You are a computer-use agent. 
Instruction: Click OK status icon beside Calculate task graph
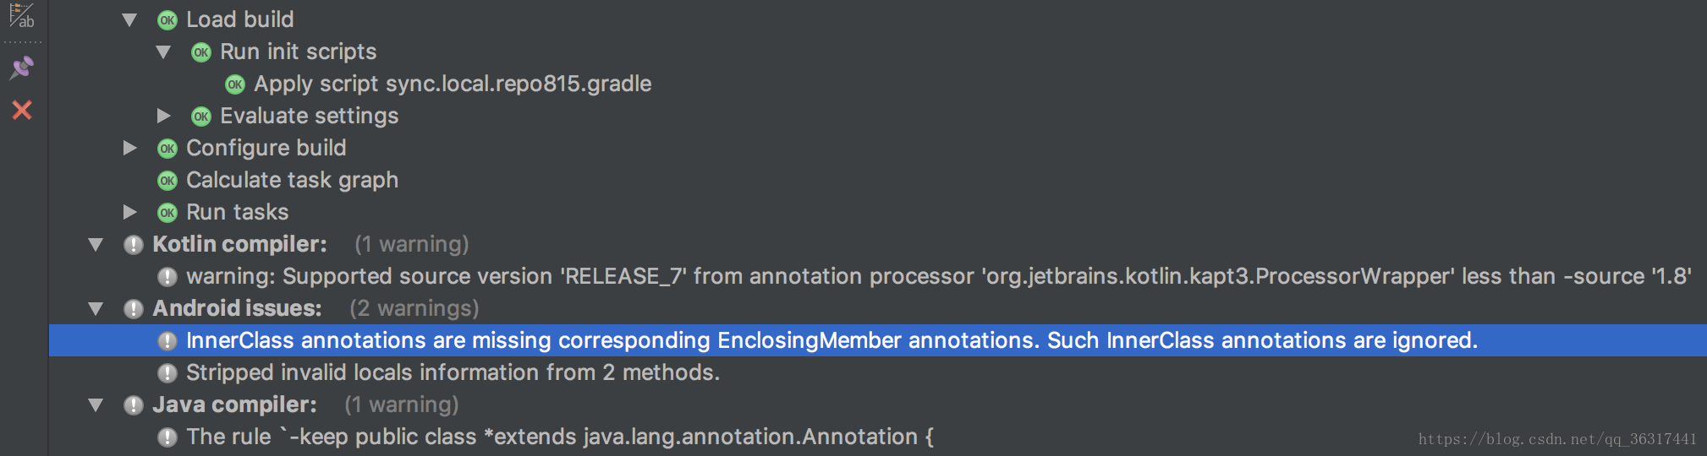[x=167, y=181]
